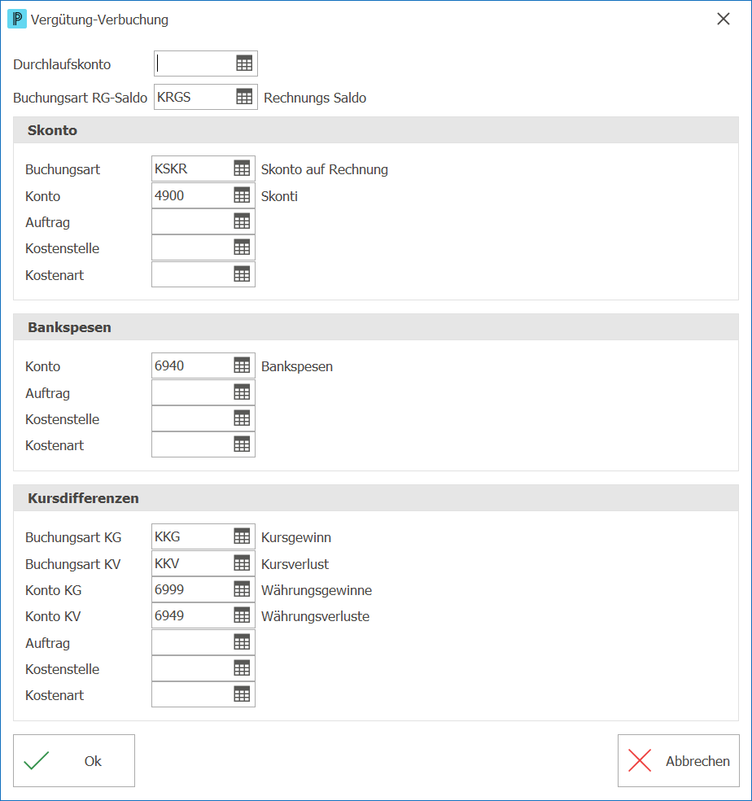Open Kursdifferenzen Kostenart lookup icon
This screenshot has width=752, height=801.
coord(242,694)
